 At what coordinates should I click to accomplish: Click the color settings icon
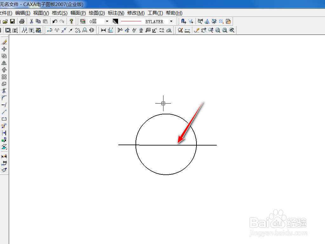[115, 21]
